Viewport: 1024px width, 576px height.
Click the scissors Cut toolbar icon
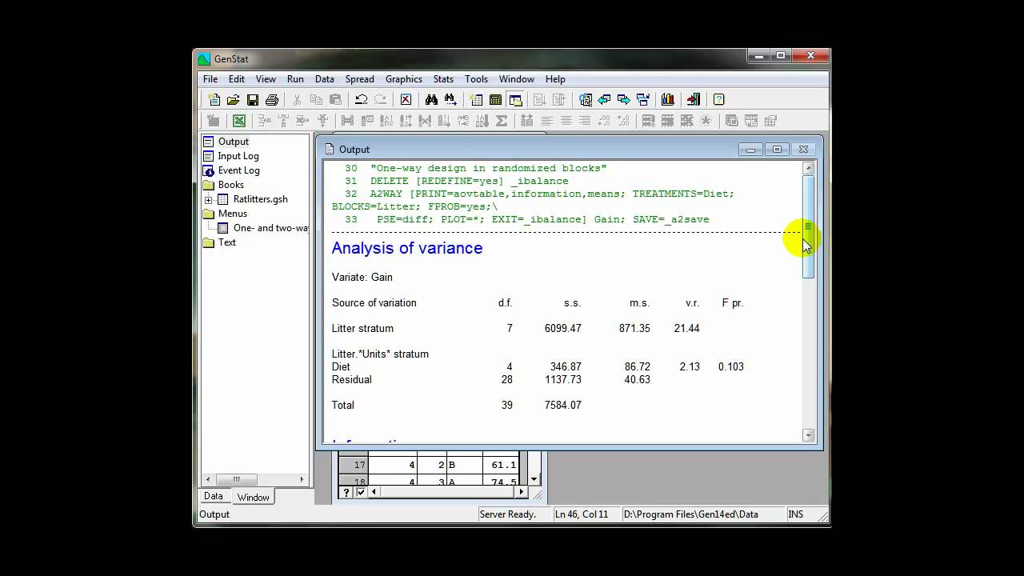click(297, 100)
